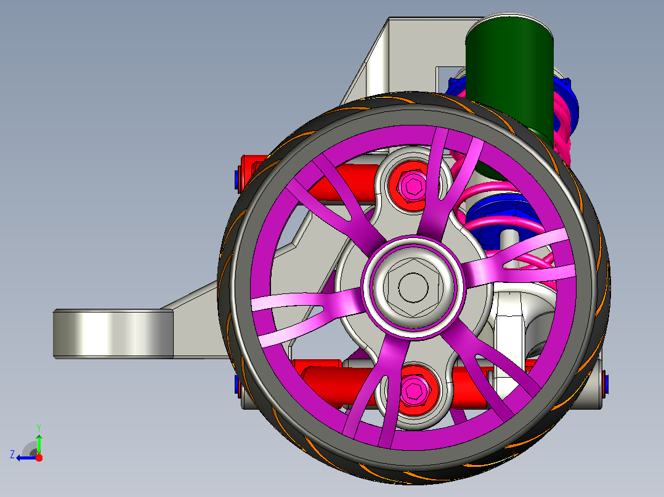This screenshot has height=497, width=664.
Task: Click the red origin dot of the triad
Action: (39, 458)
